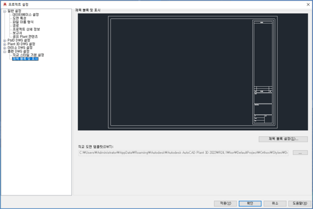Select 아이소 DWG 설정 label
The height and width of the screenshot is (209, 313).
coord(20,48)
